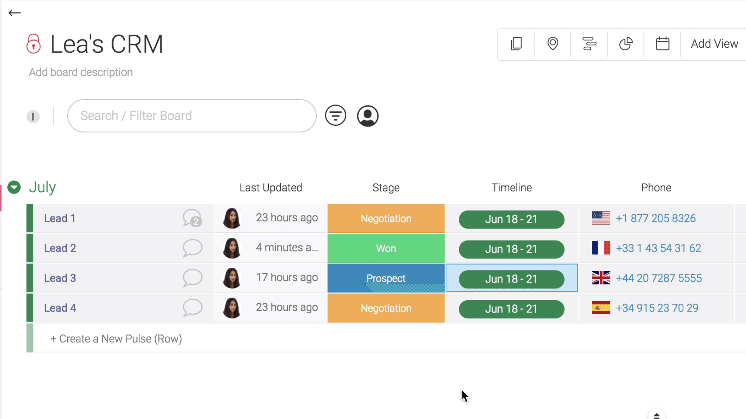Open Lead 3 item name

60,278
